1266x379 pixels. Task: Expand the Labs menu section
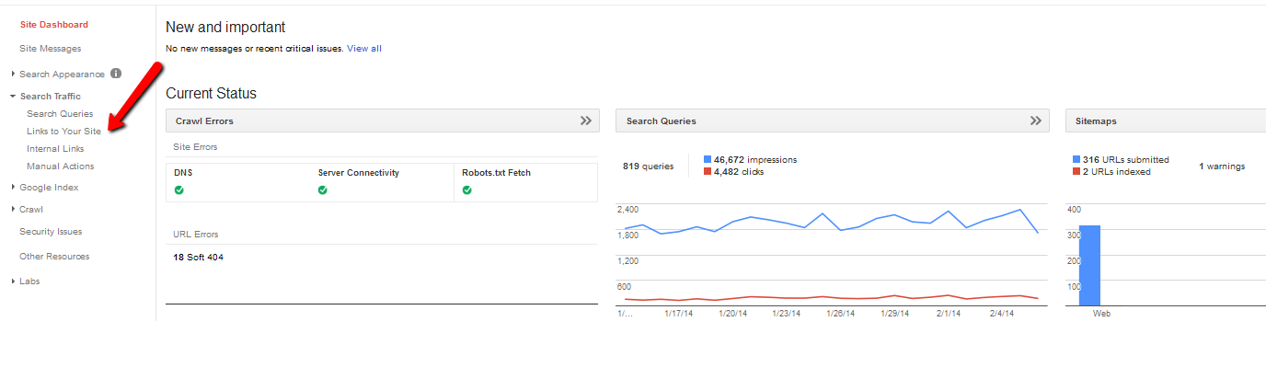click(x=13, y=281)
